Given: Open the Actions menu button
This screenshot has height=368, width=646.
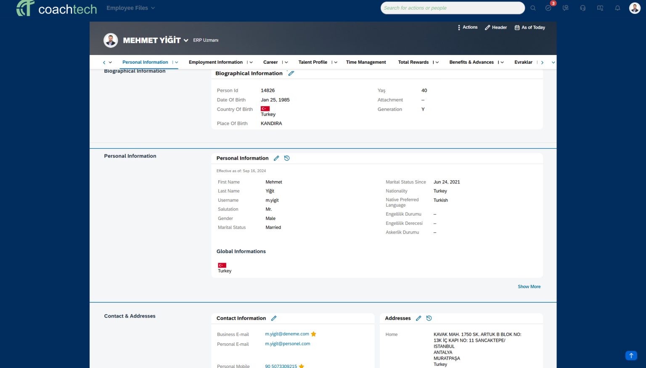Looking at the screenshot, I should tap(467, 27).
